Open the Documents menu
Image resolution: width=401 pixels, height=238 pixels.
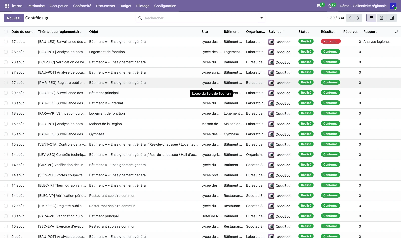(106, 6)
